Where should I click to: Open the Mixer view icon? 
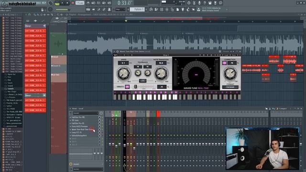pos(167,10)
